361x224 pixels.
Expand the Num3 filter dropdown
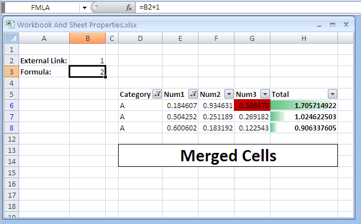pyautogui.click(x=265, y=95)
